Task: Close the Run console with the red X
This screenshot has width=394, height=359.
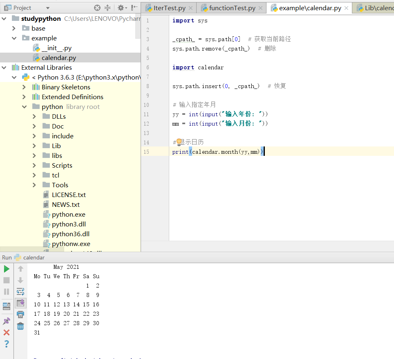Action: click(7, 332)
